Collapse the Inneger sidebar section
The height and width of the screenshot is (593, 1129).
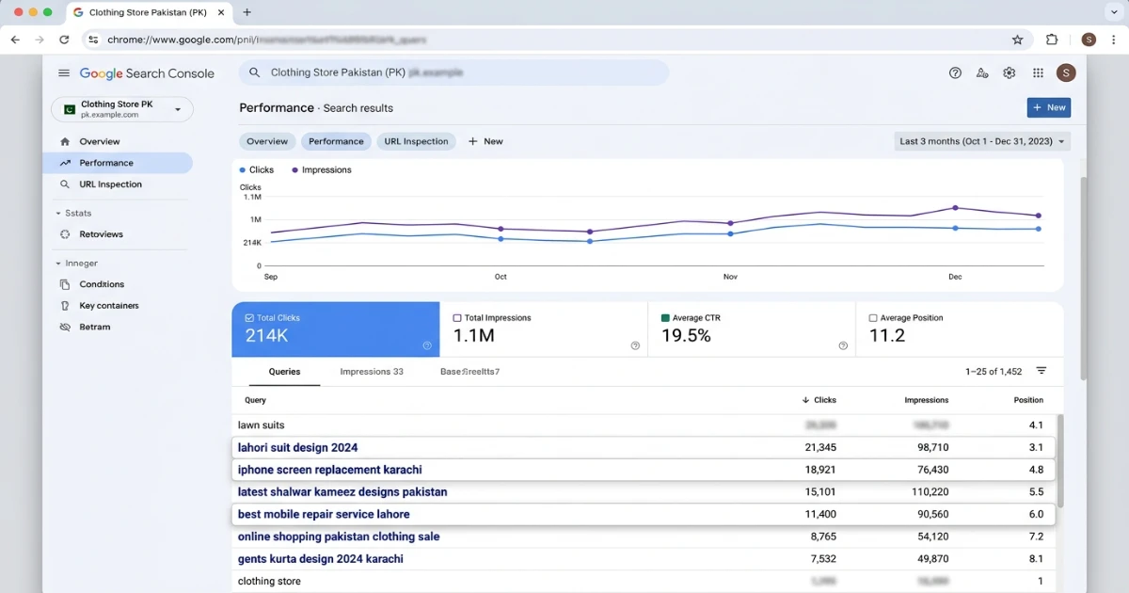tap(58, 264)
